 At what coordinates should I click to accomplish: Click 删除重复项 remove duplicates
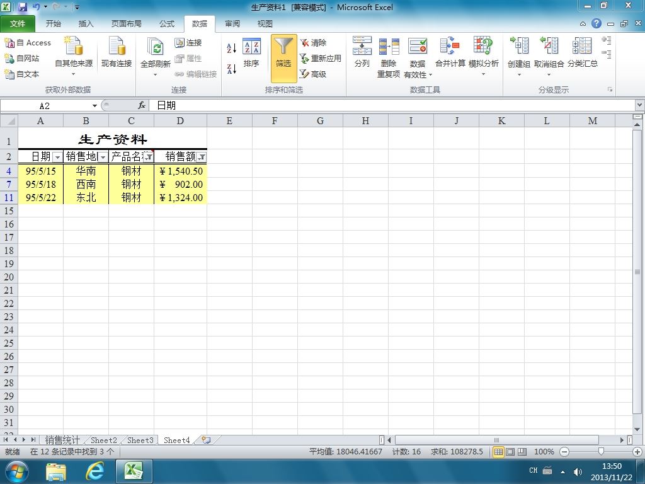[389, 57]
